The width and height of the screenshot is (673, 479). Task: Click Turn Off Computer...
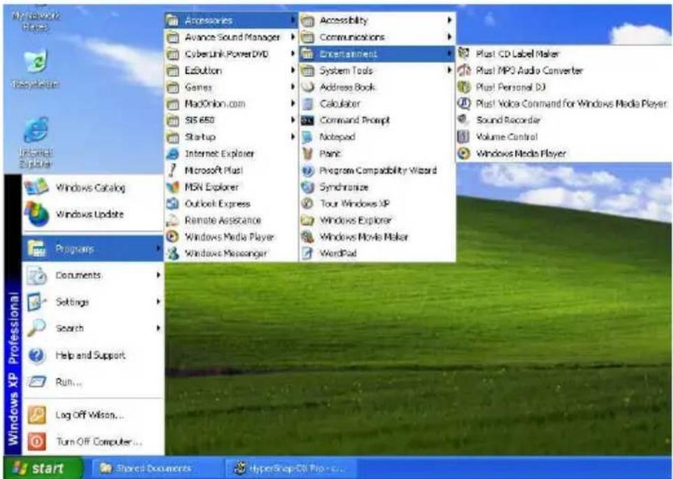93,441
